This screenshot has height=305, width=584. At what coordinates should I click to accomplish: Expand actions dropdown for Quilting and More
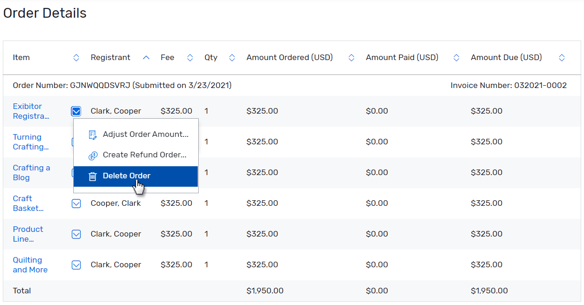(76, 265)
